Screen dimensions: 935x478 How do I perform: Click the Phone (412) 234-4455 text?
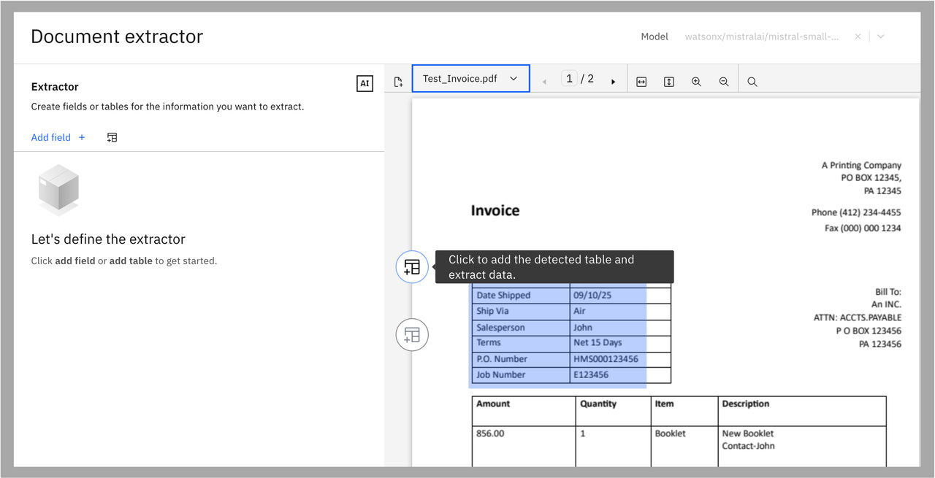856,212
